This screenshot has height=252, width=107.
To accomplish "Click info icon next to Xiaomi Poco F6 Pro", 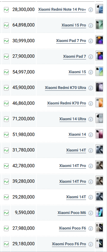I will 91,244.
